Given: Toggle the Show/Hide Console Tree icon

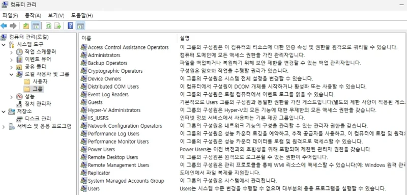Looking at the screenshot, I should 35,25.
